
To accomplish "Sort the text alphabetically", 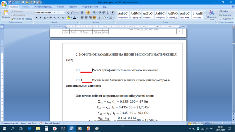I will coord(108,13).
